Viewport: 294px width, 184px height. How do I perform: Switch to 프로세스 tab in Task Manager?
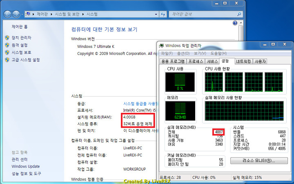(x=196, y=61)
